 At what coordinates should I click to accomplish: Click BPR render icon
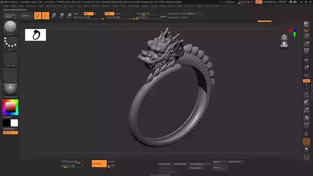(x=306, y=25)
